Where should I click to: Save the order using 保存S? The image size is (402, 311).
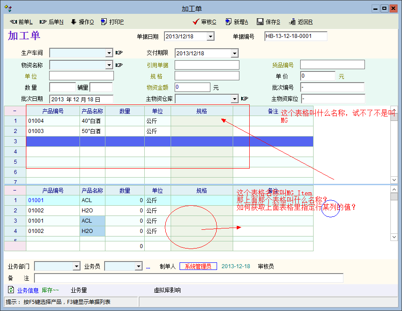tap(268, 22)
